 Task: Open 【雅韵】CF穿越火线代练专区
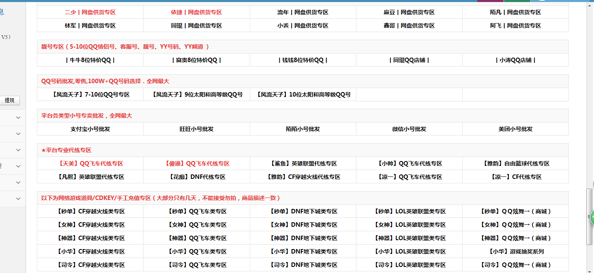303,177
